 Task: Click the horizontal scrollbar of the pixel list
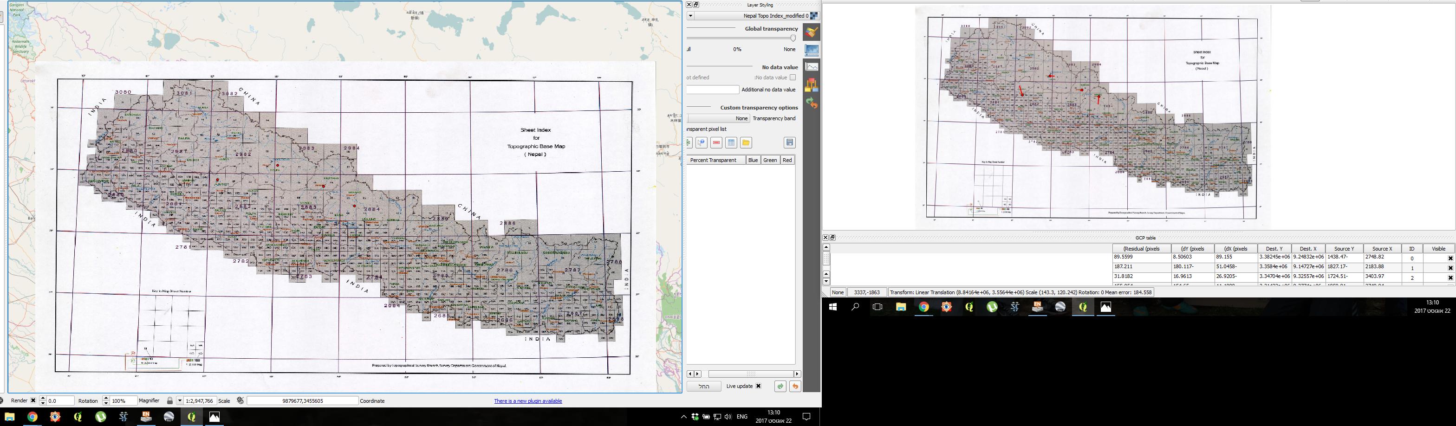[x=751, y=374]
